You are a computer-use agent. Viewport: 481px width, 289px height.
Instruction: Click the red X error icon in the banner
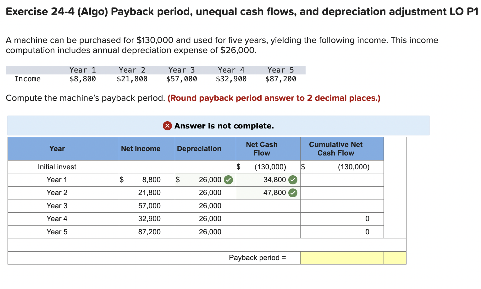coord(167,126)
